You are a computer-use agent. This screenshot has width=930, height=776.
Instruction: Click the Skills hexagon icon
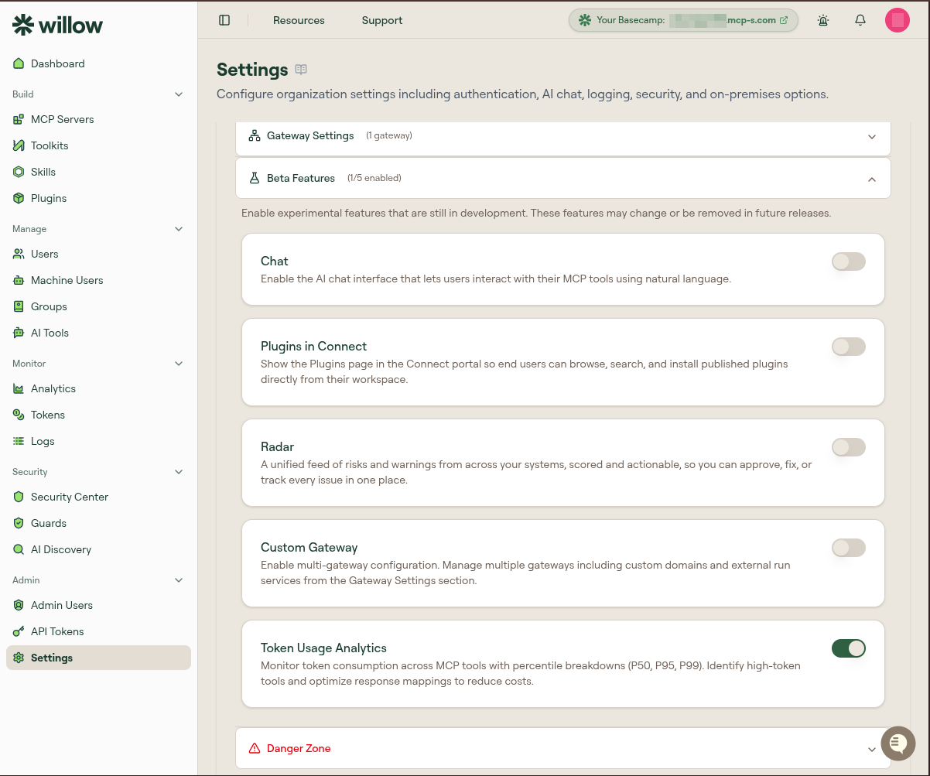(x=19, y=172)
